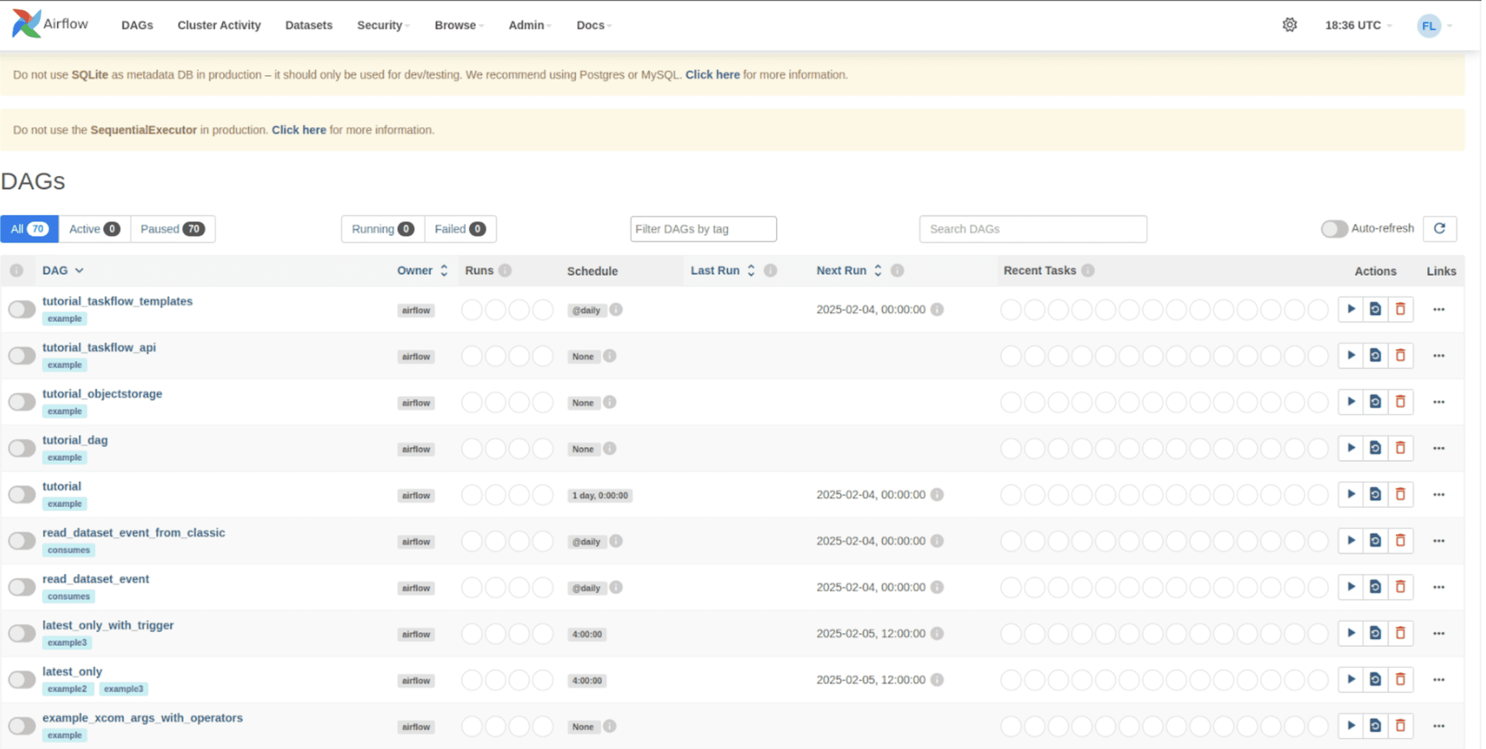This screenshot has width=1486, height=749.
Task: Trigger read_dataset_event_from_classic DAG play icon
Action: 1351,541
